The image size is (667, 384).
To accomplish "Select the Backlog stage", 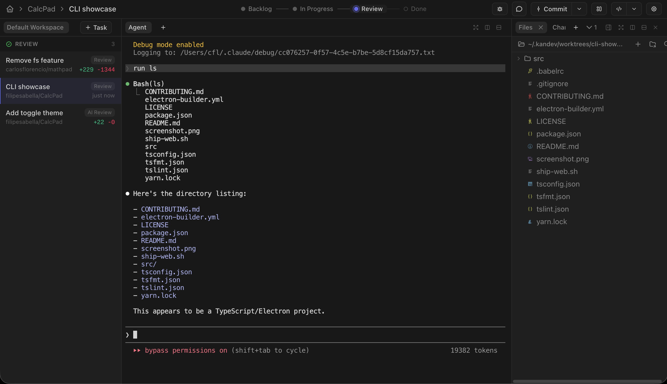I will point(256,9).
